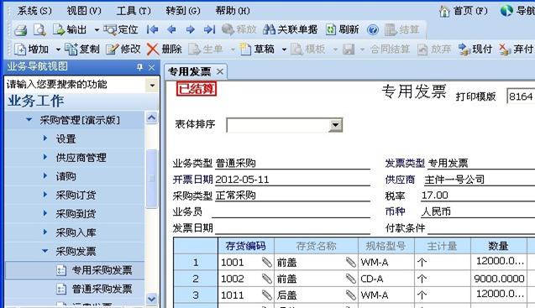Expand the 采购订货 tree node
535x308 pixels.
tap(45, 194)
